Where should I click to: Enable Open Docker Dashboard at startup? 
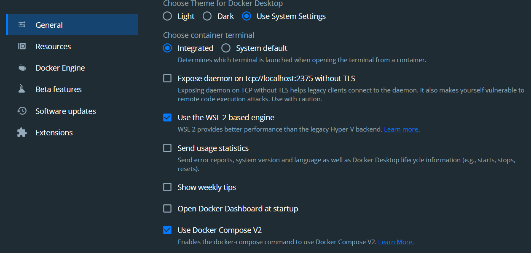pos(167,208)
